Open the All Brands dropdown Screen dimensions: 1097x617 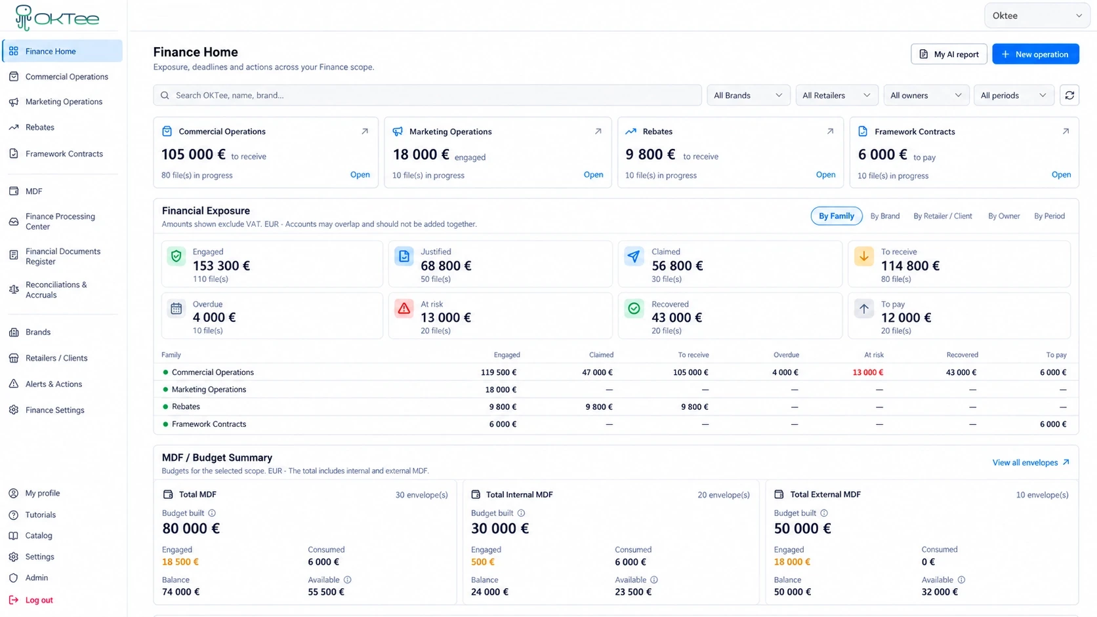coord(748,95)
